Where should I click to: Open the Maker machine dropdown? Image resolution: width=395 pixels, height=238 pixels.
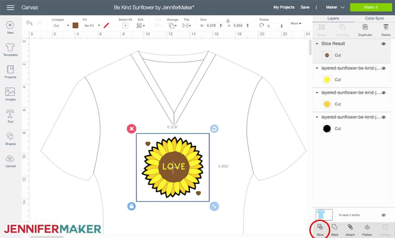[335, 7]
